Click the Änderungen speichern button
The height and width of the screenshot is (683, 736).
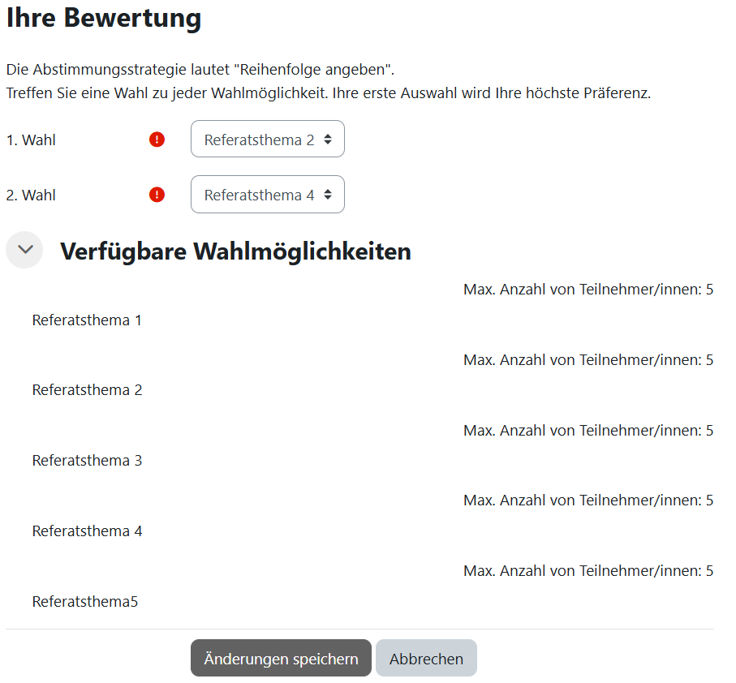pos(280,658)
